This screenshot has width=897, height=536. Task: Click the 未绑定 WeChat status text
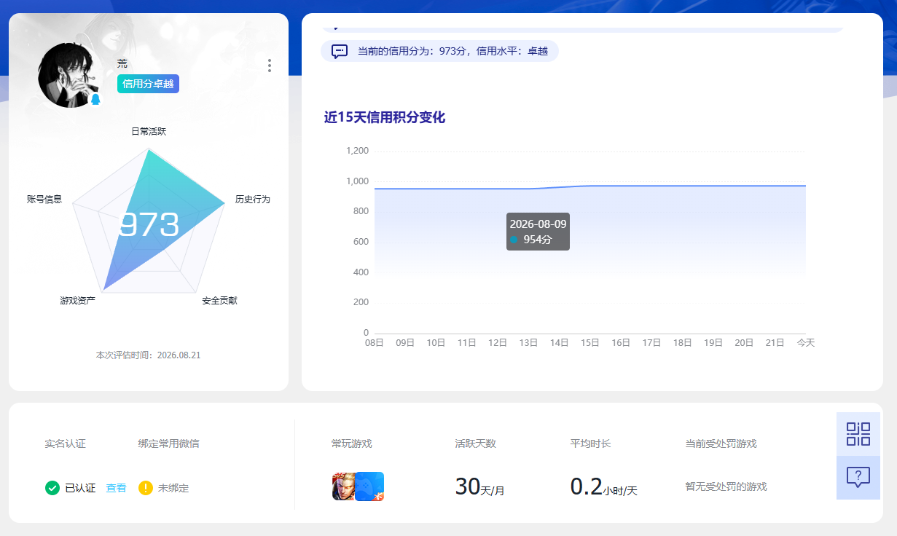click(173, 488)
